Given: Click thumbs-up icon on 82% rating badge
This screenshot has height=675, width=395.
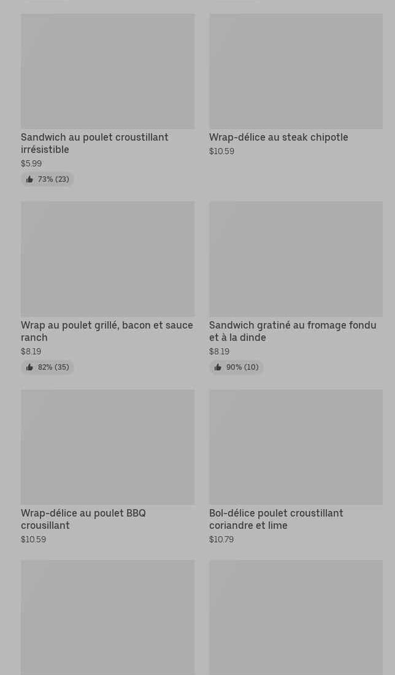Looking at the screenshot, I should point(29,367).
